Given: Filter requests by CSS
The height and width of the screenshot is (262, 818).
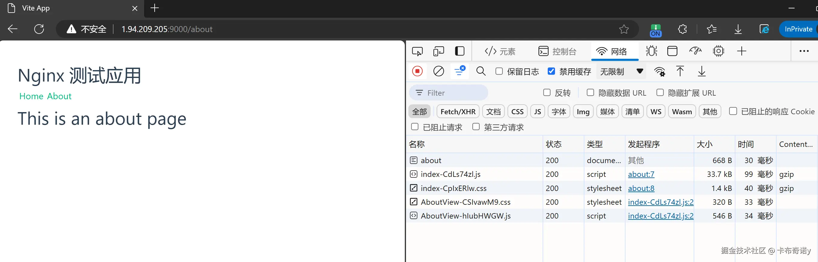Looking at the screenshot, I should (x=517, y=112).
